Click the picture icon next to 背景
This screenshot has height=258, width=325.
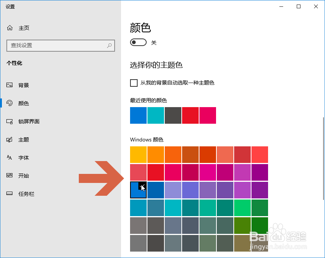[9, 85]
